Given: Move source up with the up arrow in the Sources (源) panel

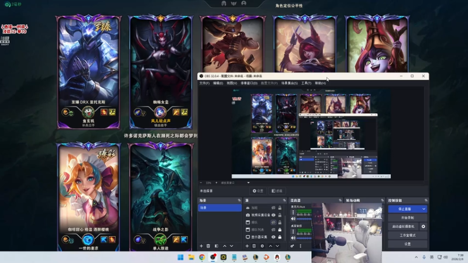Looking at the screenshot, I should (x=270, y=246).
